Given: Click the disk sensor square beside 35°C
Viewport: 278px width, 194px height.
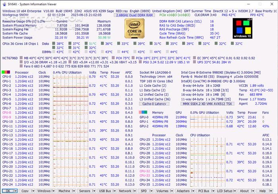Looking at the screenshot, I should pyautogui.click(x=167, y=43).
